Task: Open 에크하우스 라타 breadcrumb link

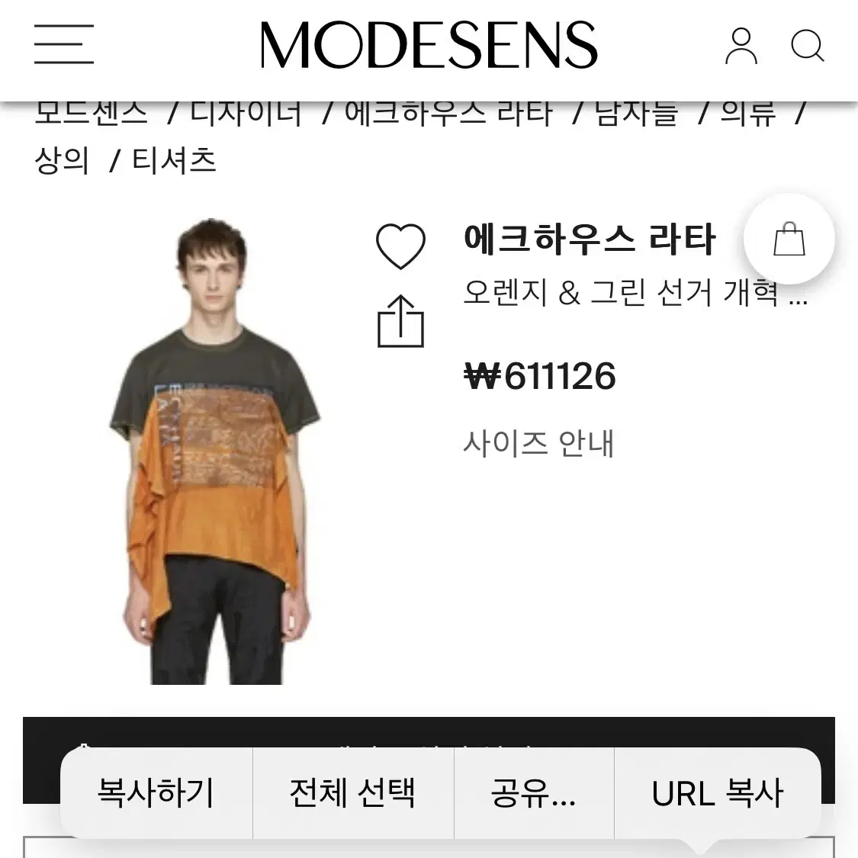Action: click(448, 114)
